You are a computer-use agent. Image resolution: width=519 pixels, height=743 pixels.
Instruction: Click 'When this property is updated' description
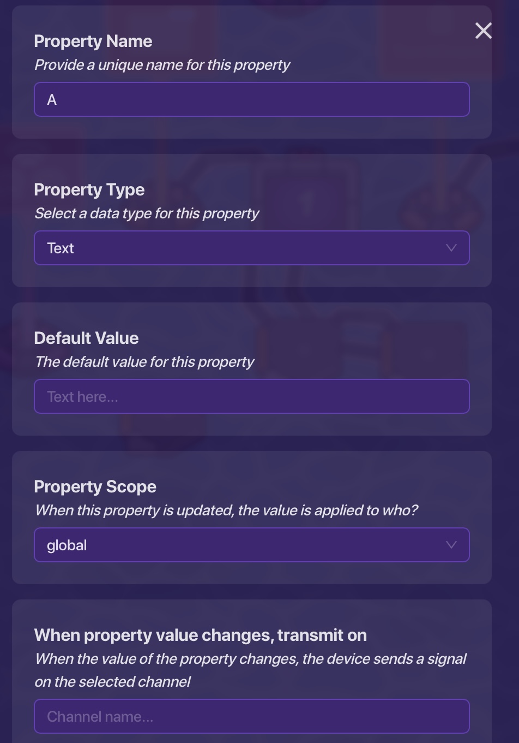226,510
